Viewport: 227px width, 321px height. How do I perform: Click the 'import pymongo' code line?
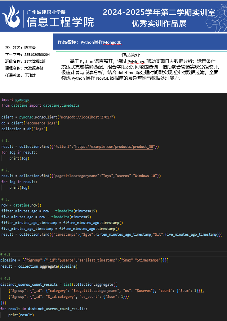coord(16,100)
